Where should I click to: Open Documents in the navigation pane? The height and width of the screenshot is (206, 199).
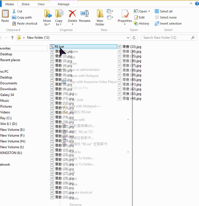tap(9, 83)
